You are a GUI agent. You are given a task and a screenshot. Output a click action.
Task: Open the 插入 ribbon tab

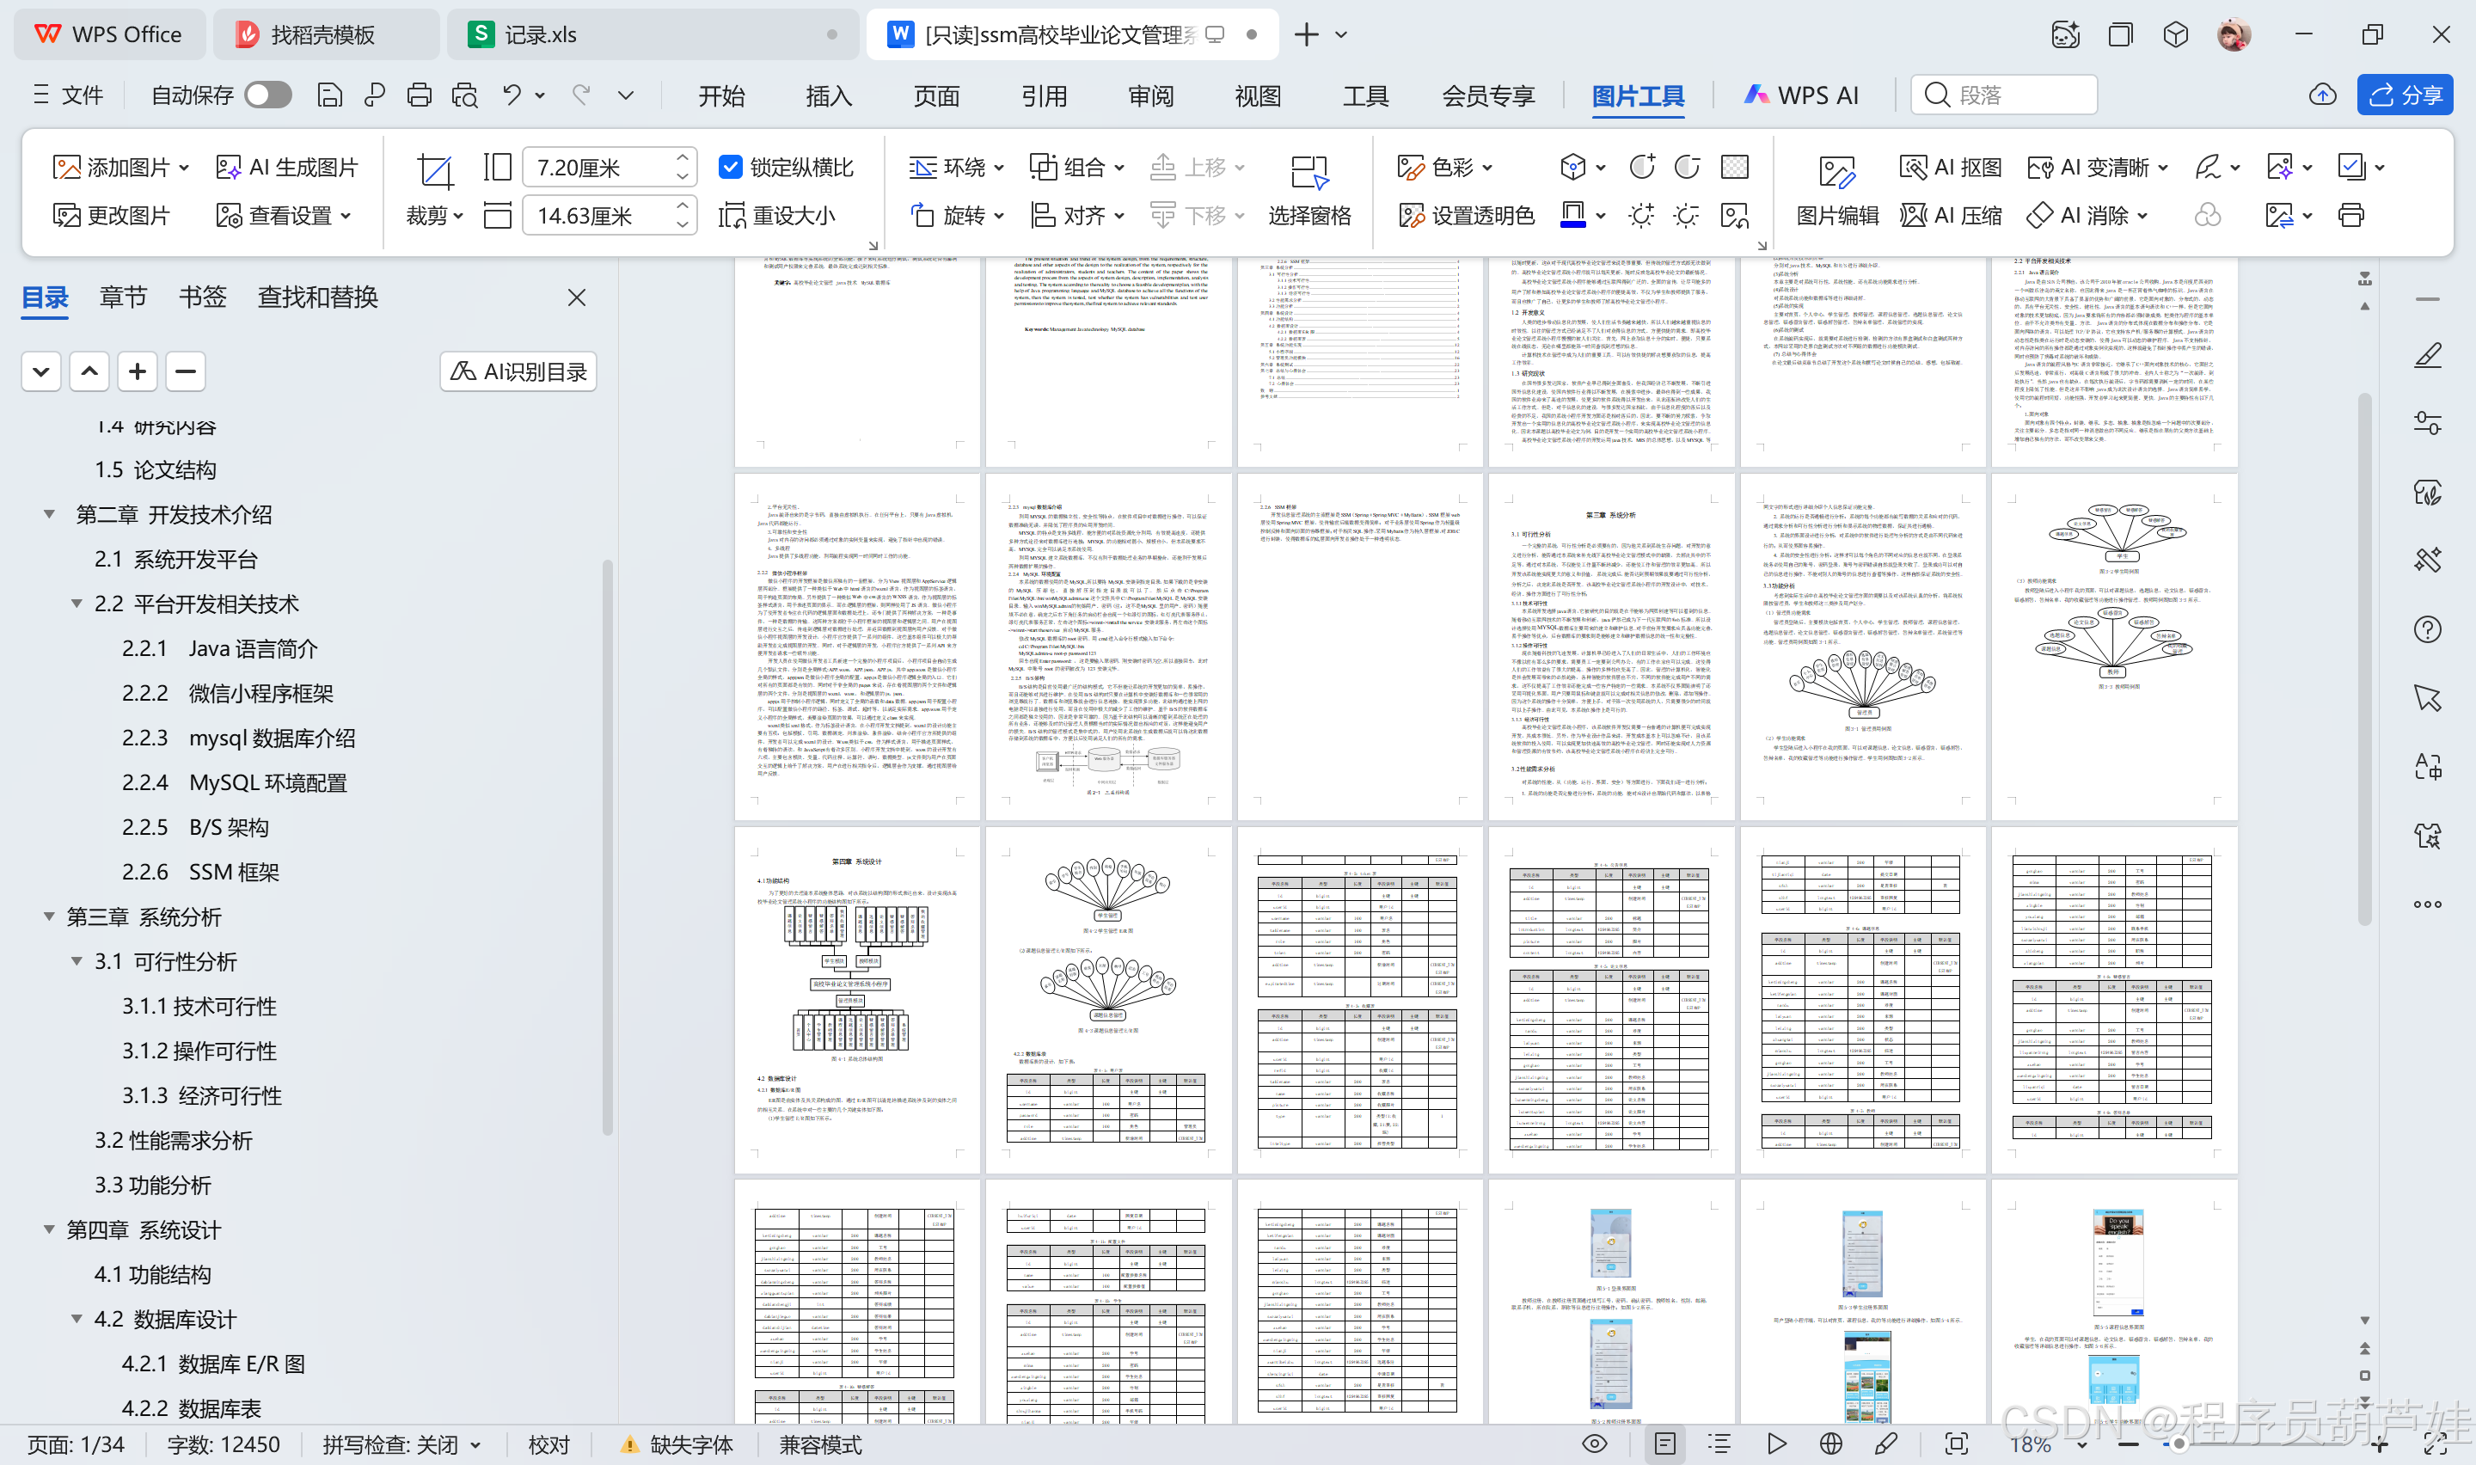pyautogui.click(x=829, y=95)
